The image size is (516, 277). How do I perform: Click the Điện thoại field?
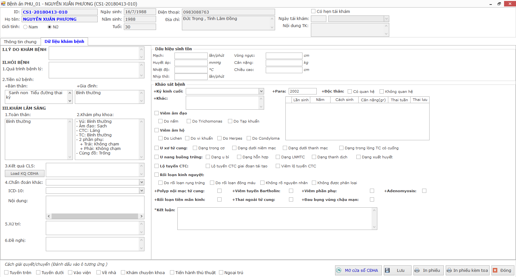pyautogui.click(x=228, y=12)
